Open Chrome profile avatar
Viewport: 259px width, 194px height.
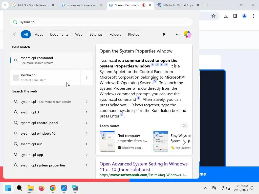click(x=244, y=16)
